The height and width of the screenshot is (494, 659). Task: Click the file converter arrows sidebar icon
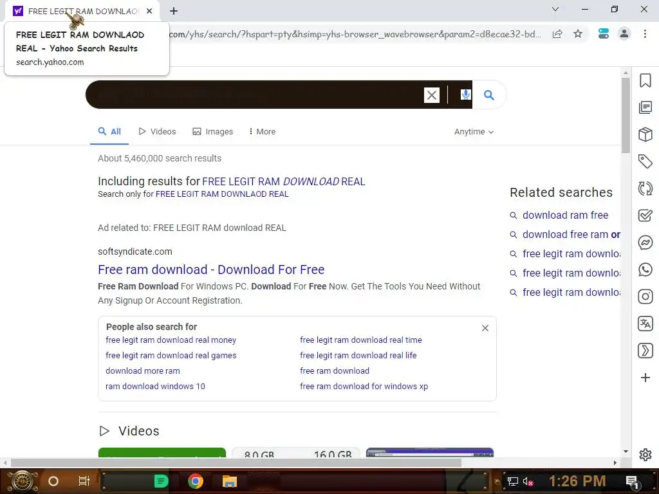coord(645,188)
